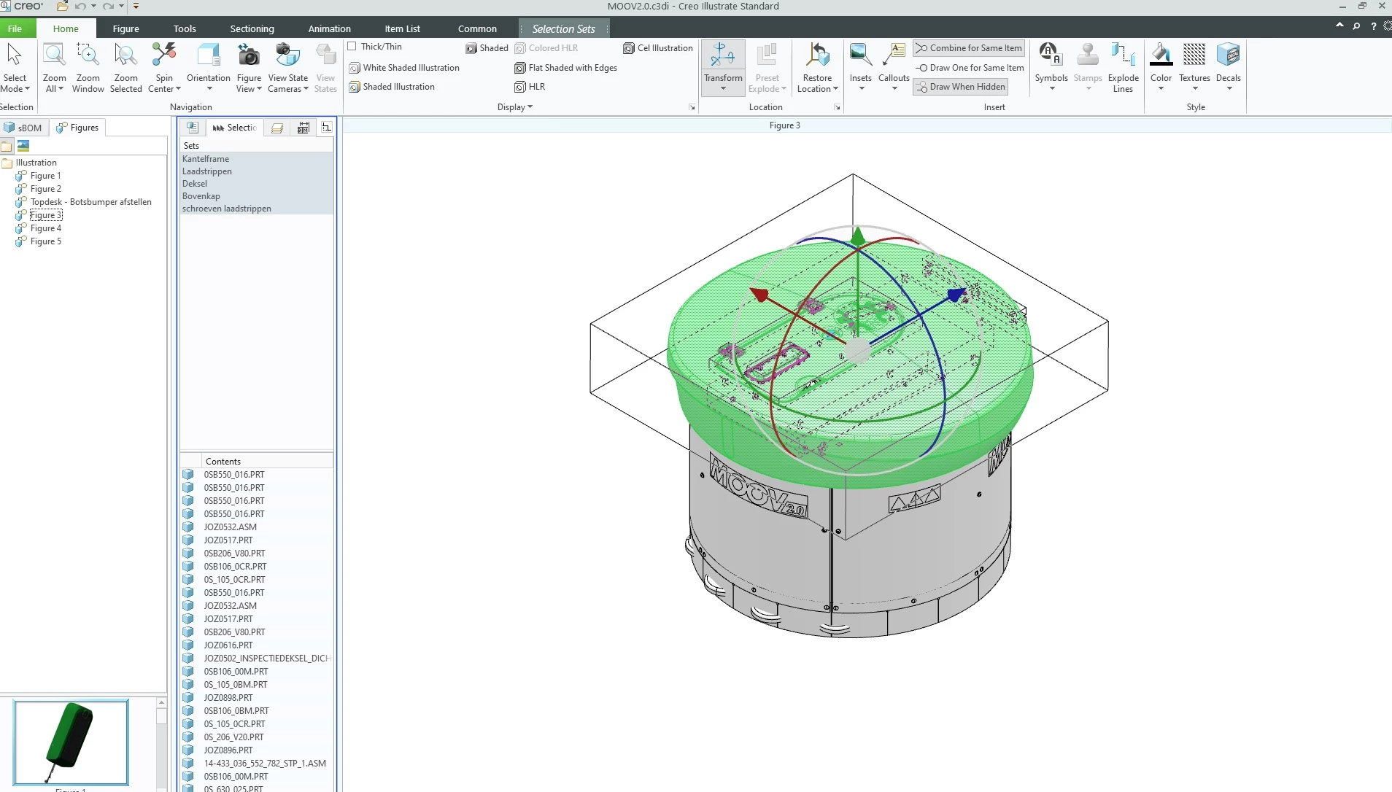Select the Bovenkap selection set
1392x792 pixels.
click(x=257, y=196)
